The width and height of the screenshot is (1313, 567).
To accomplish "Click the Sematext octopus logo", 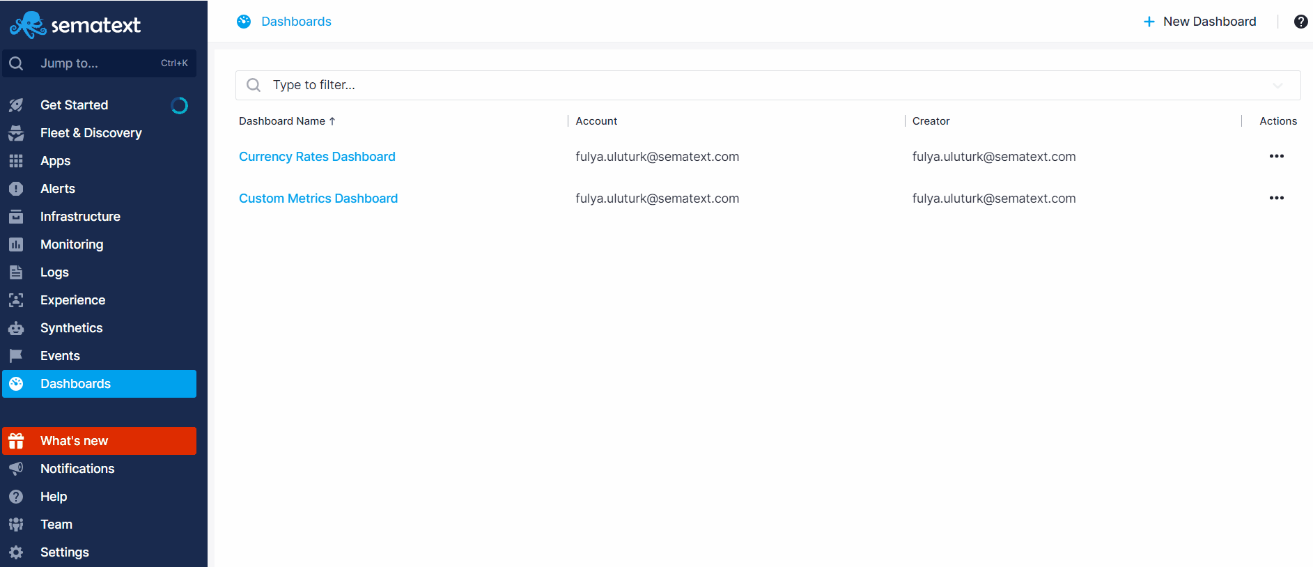I will 28,25.
